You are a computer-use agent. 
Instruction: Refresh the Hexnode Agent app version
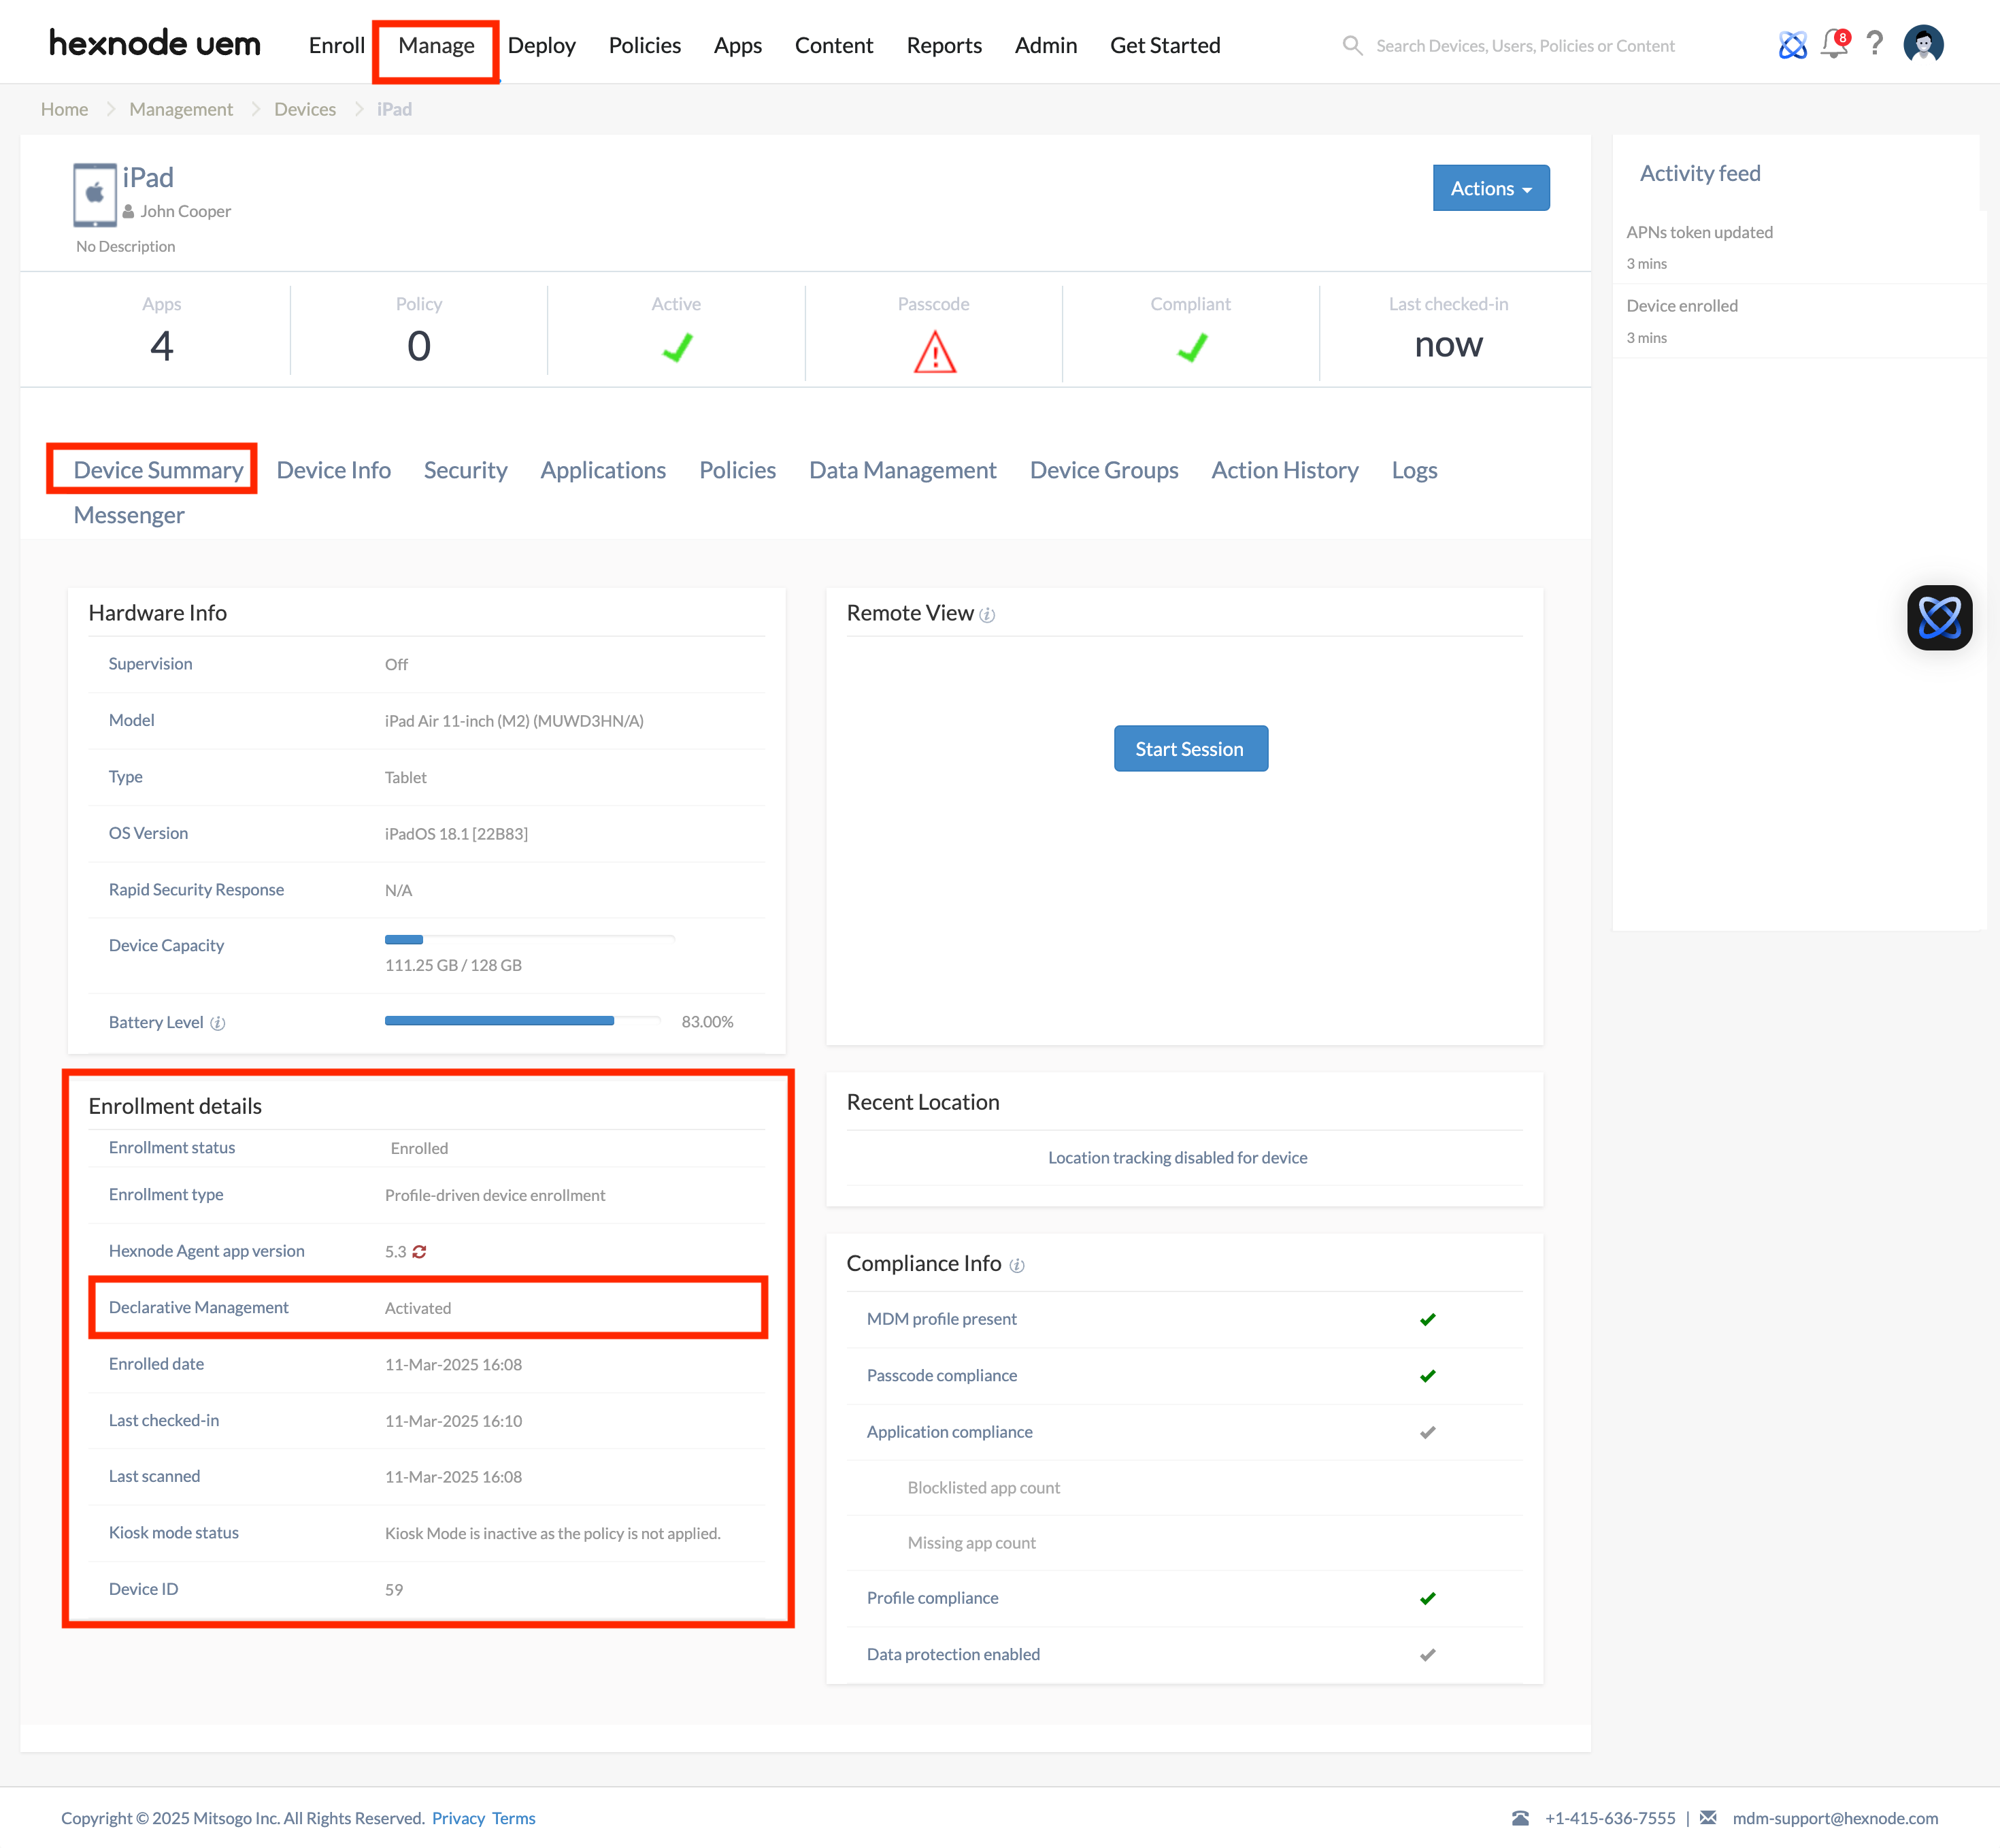(419, 1252)
